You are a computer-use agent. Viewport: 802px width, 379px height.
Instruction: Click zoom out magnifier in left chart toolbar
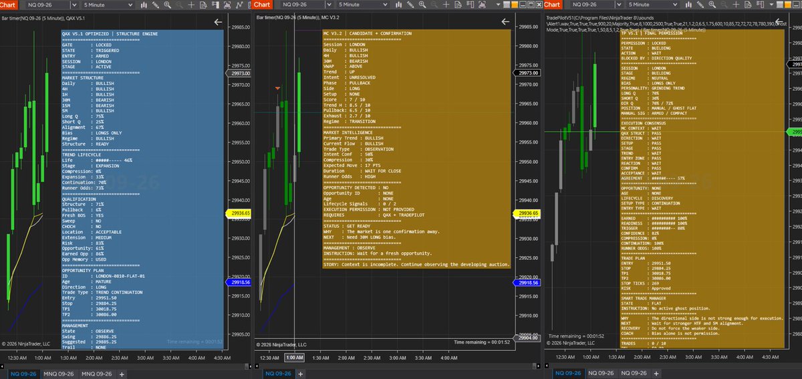pos(179,5)
